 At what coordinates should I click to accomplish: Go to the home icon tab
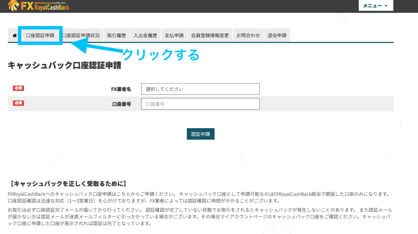pyautogui.click(x=15, y=35)
